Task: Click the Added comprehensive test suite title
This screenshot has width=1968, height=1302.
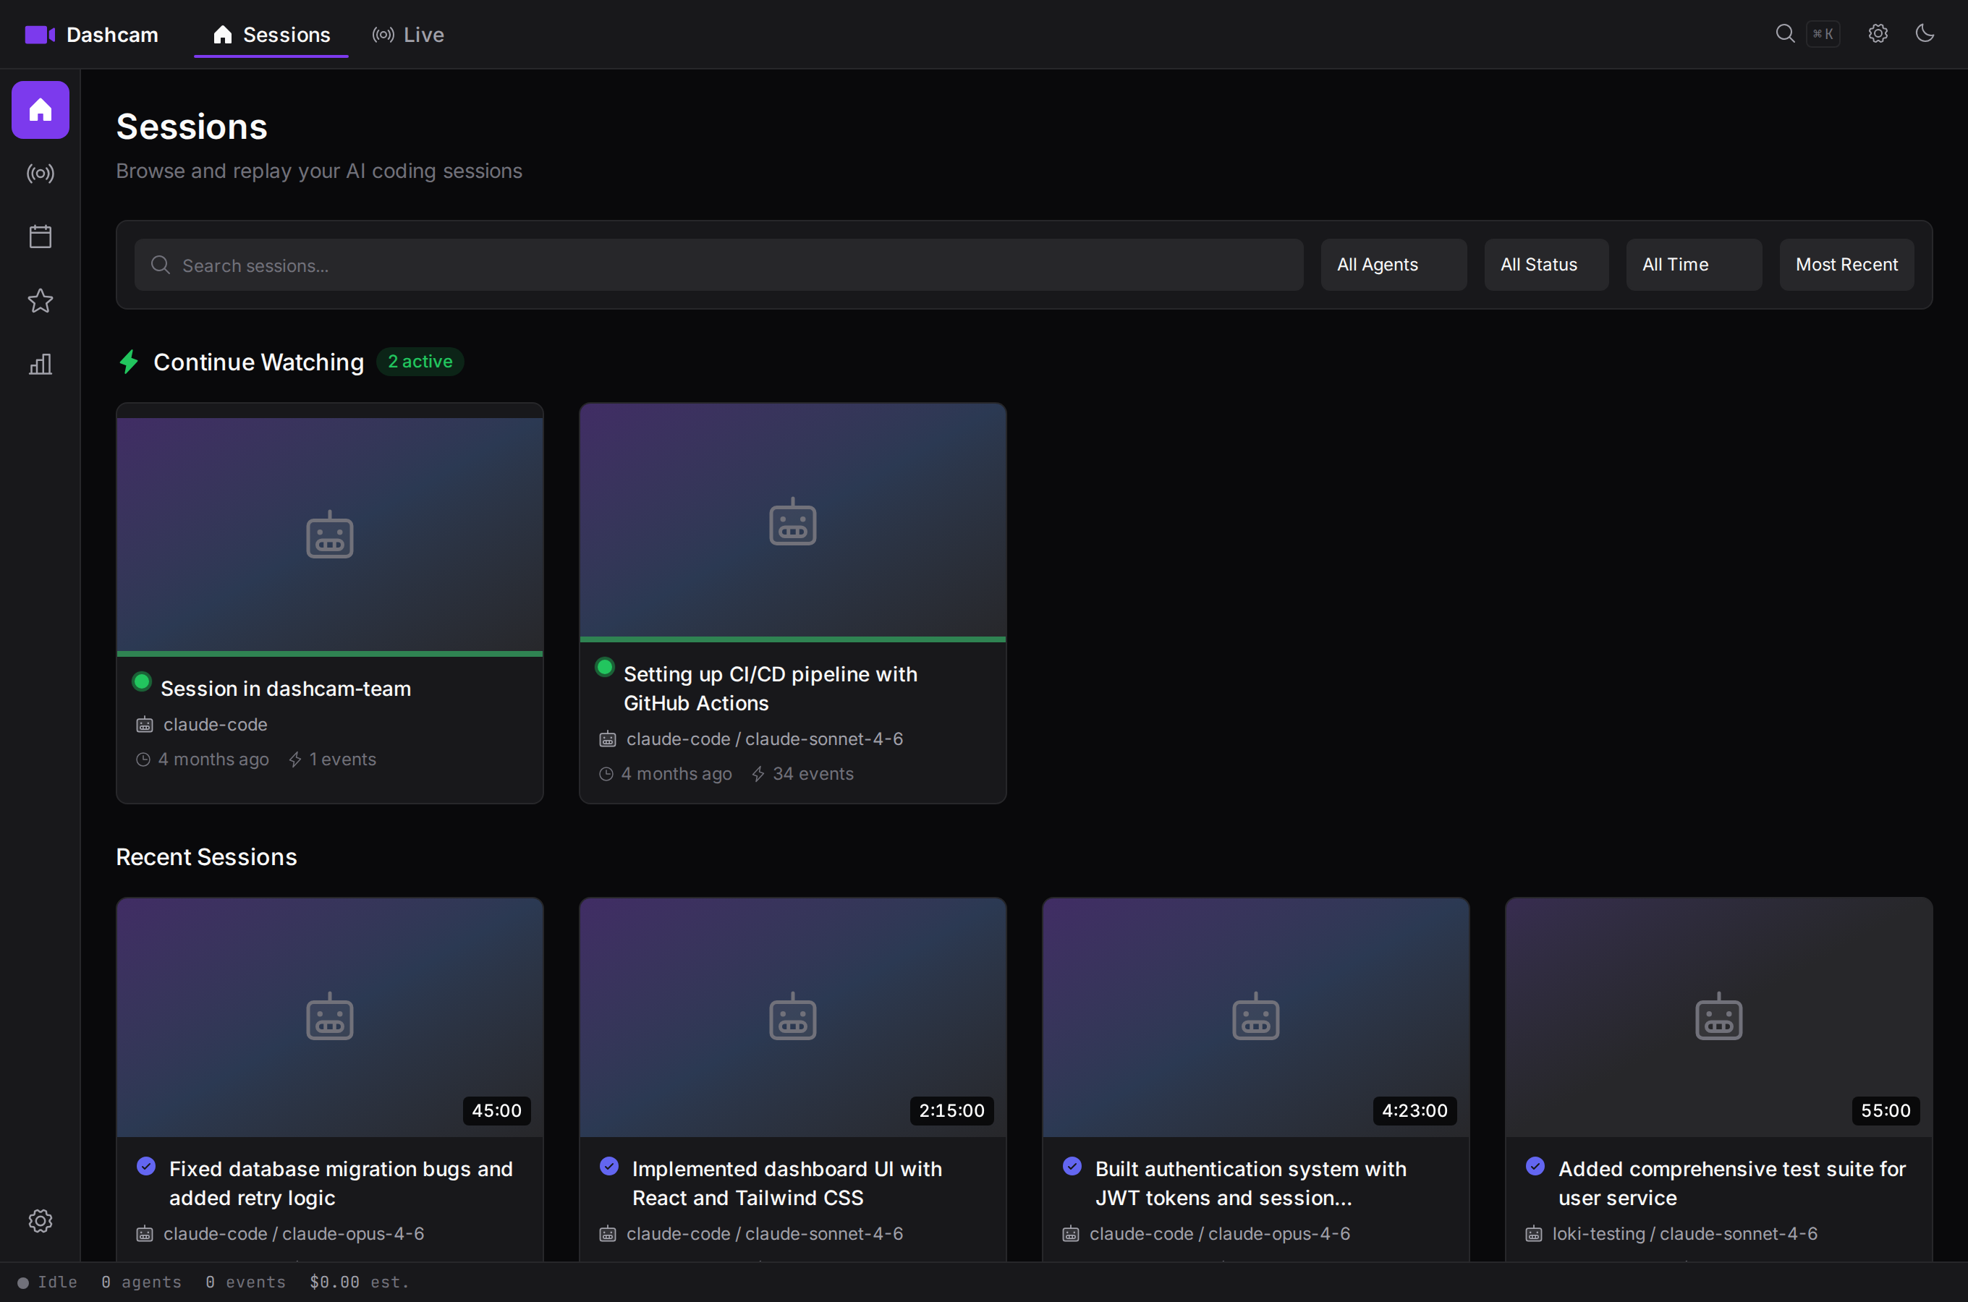Action: pos(1731,1183)
